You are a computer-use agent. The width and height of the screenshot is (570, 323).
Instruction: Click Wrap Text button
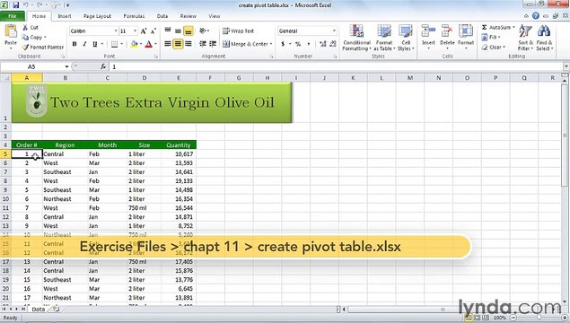click(x=239, y=31)
